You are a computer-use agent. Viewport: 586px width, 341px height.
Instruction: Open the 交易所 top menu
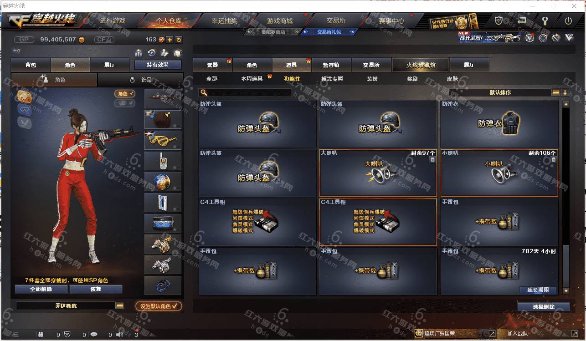click(336, 20)
